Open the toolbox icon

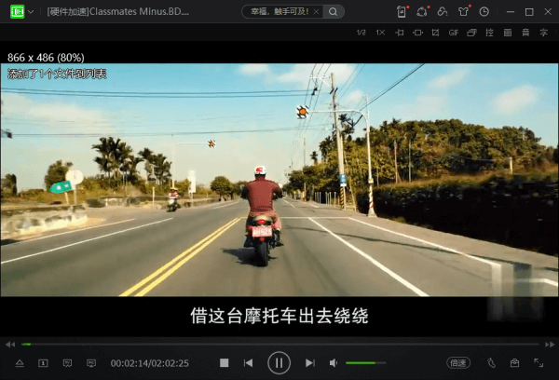(x=514, y=363)
